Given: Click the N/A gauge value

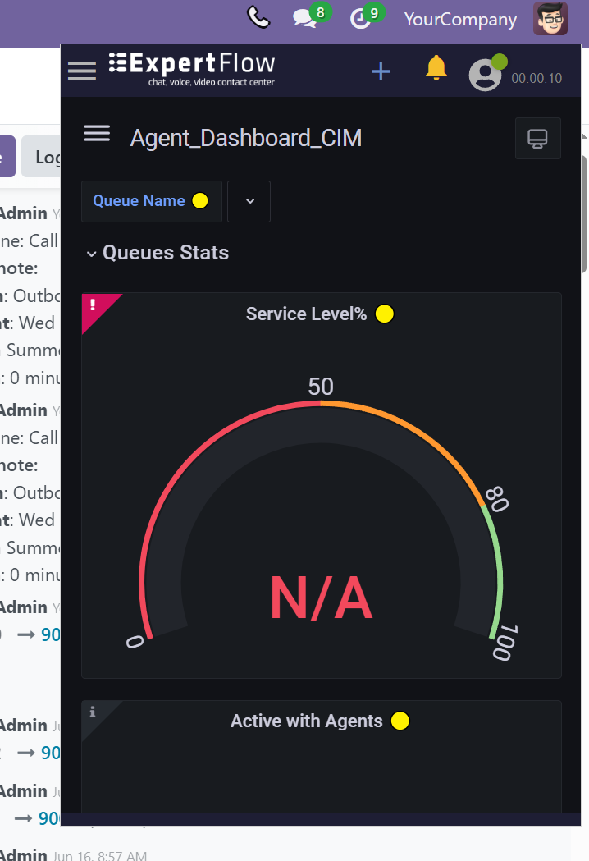Looking at the screenshot, I should point(321,598).
